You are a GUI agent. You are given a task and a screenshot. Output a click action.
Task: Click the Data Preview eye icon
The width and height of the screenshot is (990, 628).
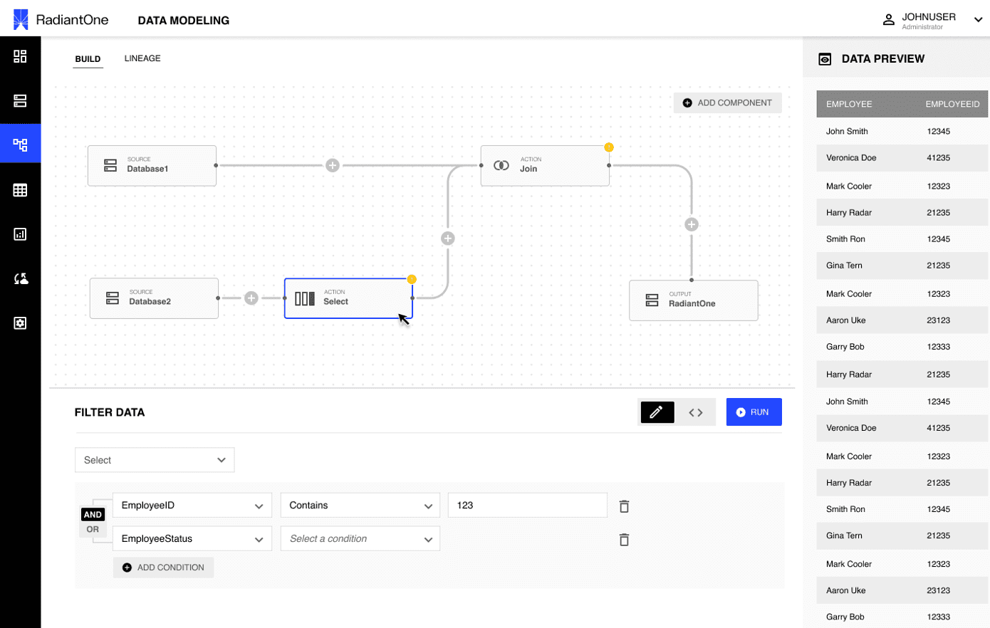coord(825,59)
